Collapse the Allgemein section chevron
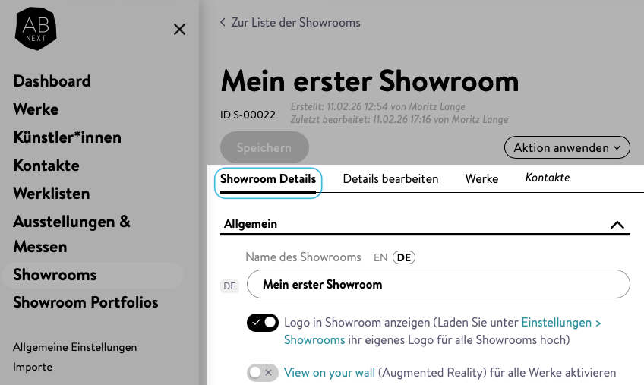This screenshot has width=644, height=385. pos(617,225)
